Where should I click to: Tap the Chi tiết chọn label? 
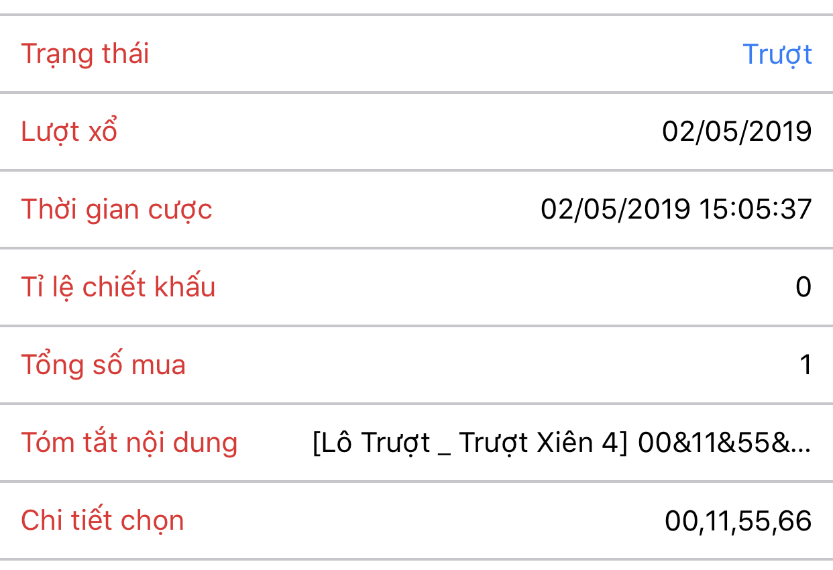[103, 520]
